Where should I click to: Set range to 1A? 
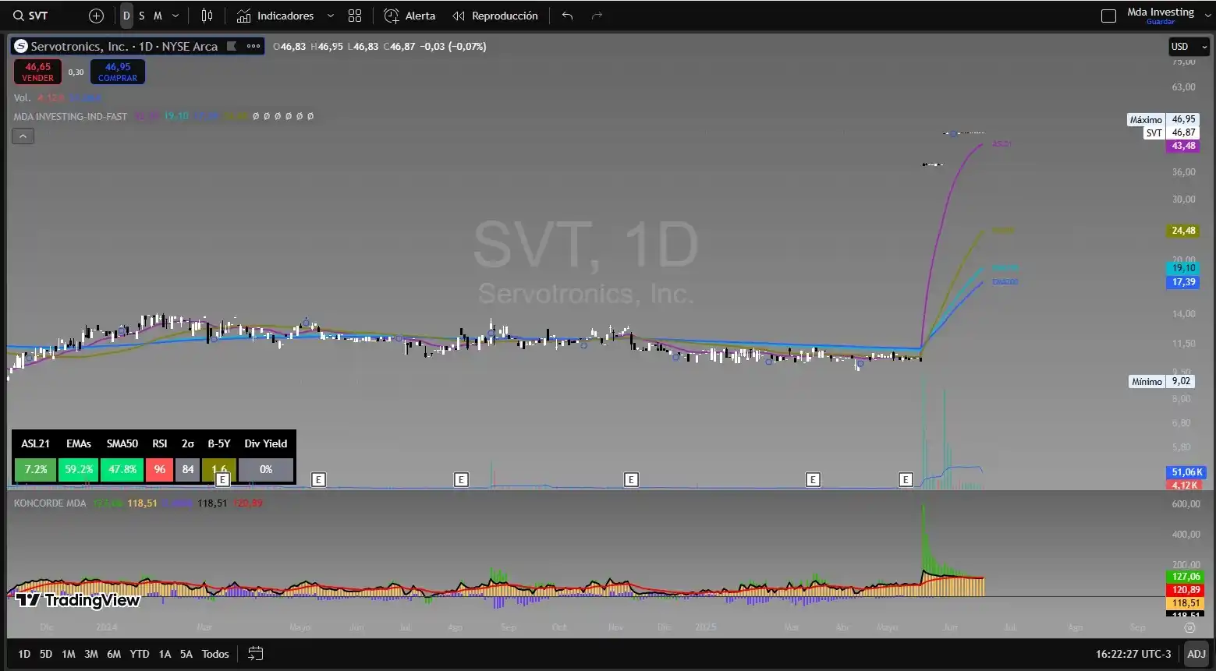pos(165,654)
